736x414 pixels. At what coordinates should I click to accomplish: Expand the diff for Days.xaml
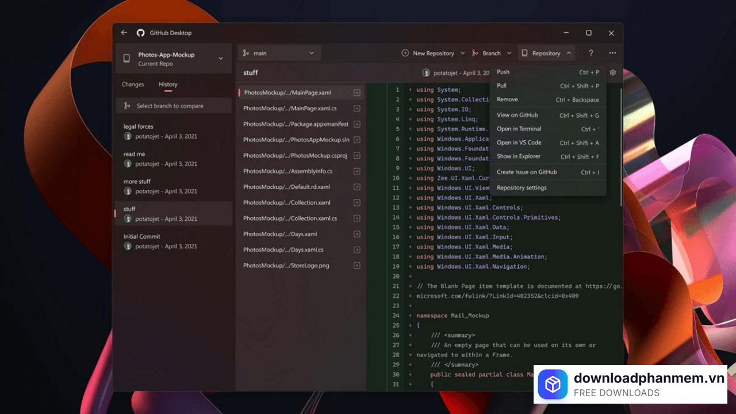(x=357, y=234)
